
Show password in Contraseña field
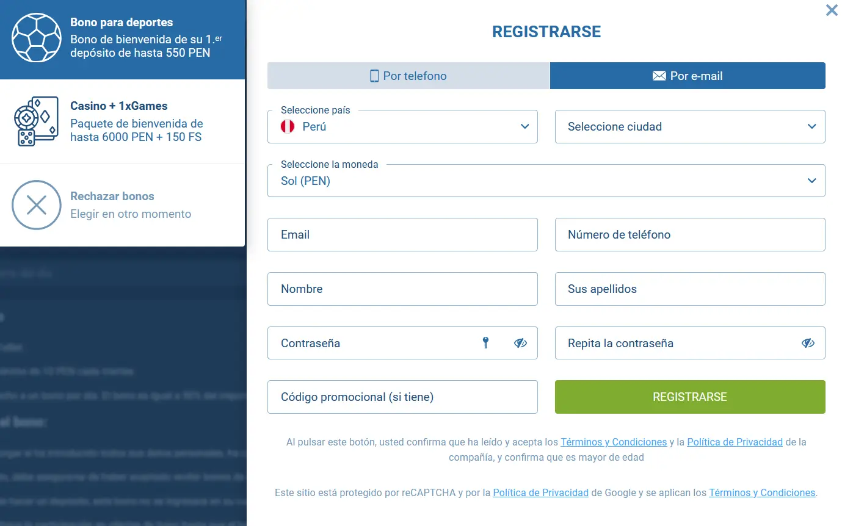pyautogui.click(x=520, y=343)
